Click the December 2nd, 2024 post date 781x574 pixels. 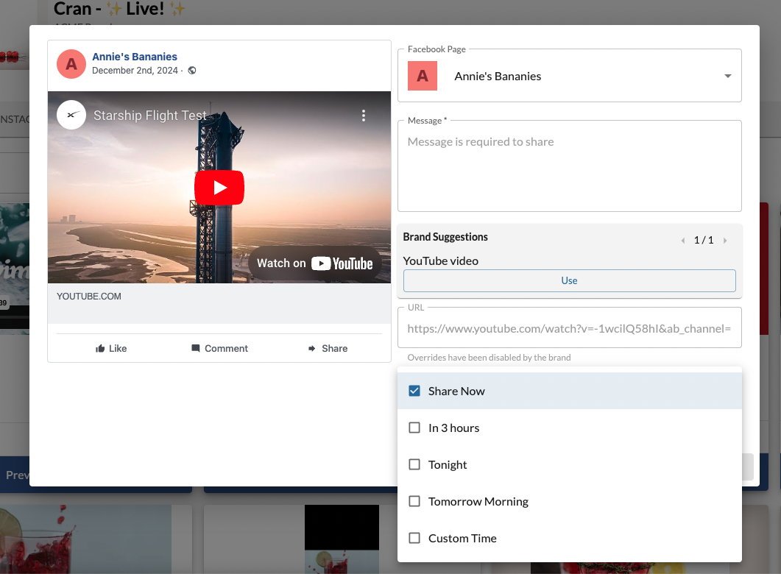[x=135, y=70]
